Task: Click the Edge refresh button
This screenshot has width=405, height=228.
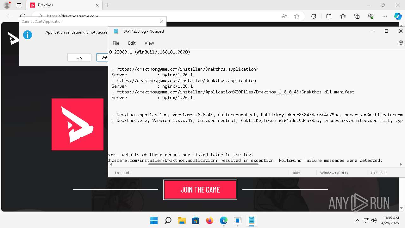Action: (23, 16)
